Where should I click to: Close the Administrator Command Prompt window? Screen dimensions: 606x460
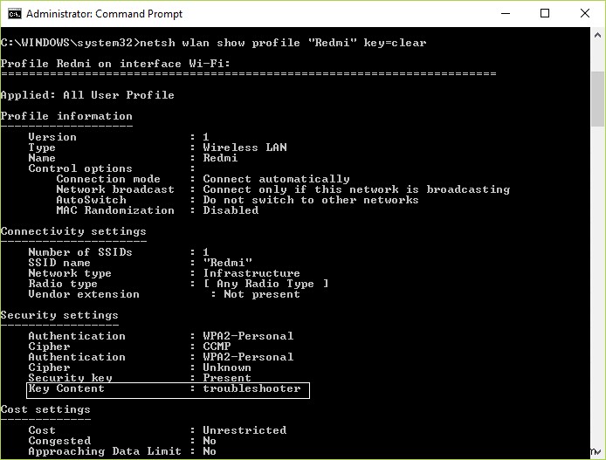(584, 14)
